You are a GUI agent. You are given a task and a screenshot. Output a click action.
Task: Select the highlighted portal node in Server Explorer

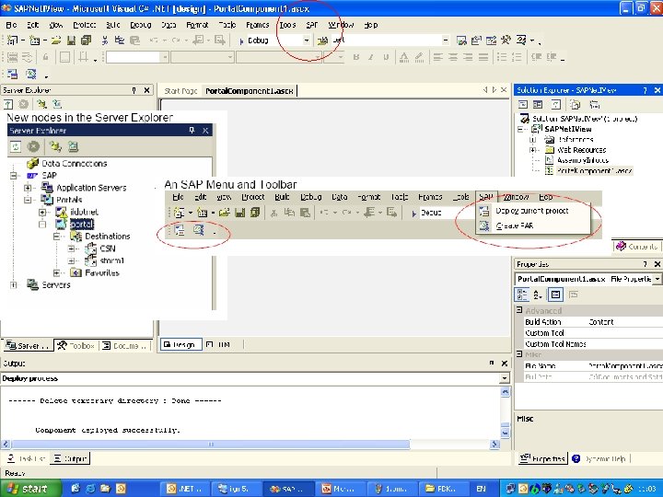point(82,224)
